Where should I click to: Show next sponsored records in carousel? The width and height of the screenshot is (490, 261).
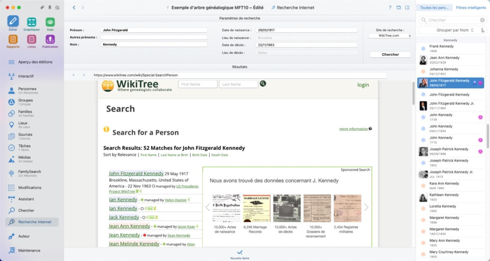point(366,207)
